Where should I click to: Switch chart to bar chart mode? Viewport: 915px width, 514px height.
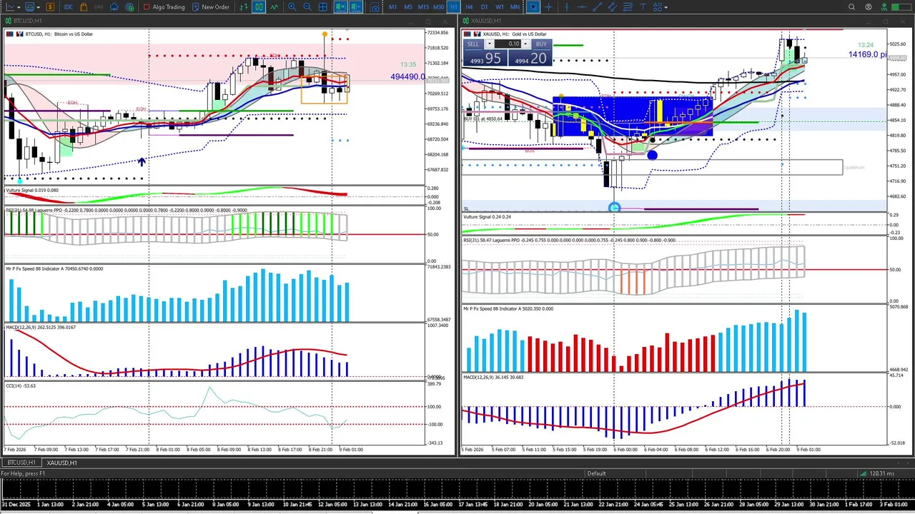[244, 7]
